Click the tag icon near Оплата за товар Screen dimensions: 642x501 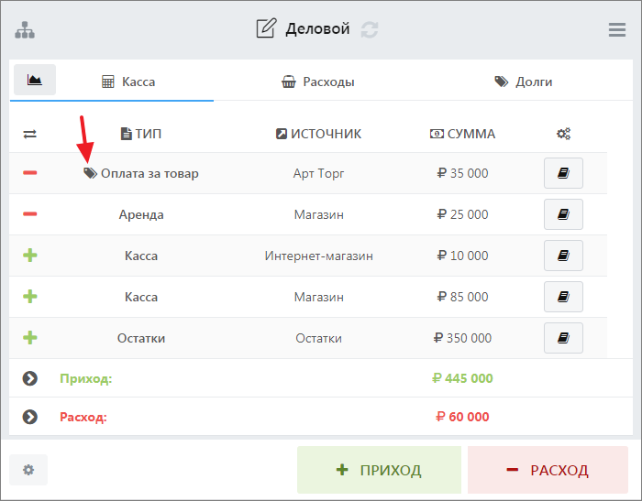point(90,172)
